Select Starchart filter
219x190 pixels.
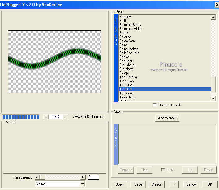click(x=165, y=69)
